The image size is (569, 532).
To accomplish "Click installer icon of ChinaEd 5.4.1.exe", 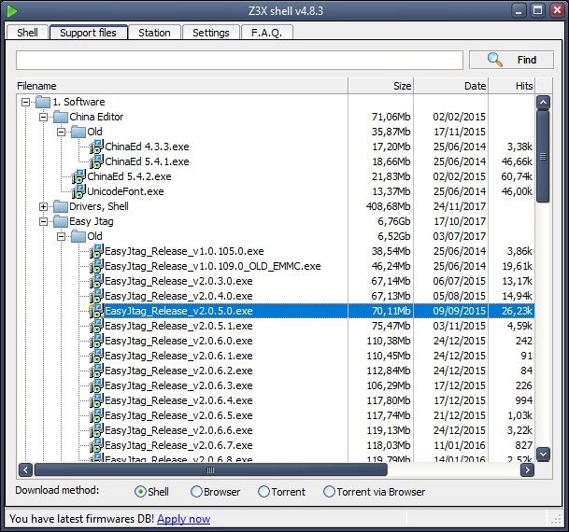I will tap(96, 161).
